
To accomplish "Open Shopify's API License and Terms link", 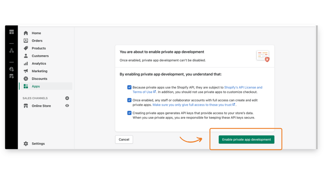I will pyautogui.click(x=197, y=90).
